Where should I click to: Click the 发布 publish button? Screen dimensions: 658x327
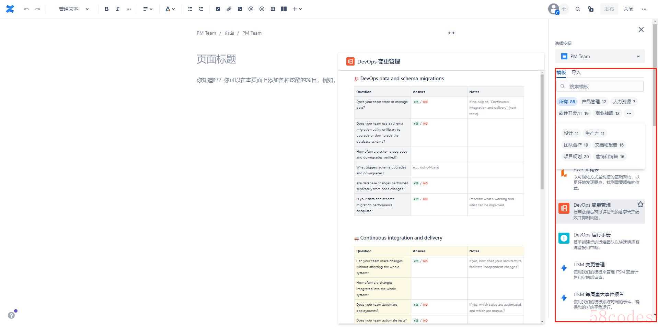[609, 9]
